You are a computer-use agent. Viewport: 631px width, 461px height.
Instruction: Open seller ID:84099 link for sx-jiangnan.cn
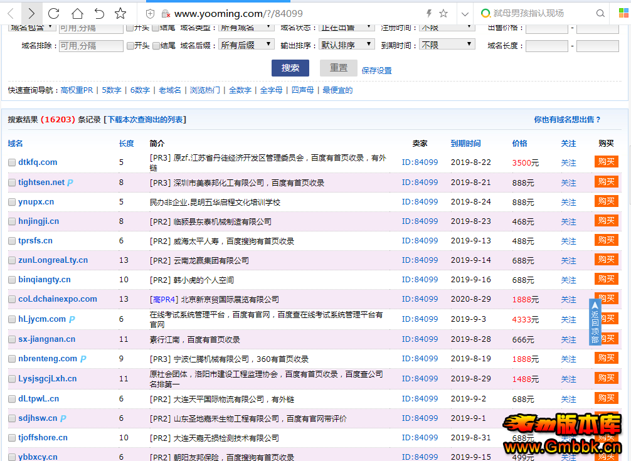[x=420, y=339]
